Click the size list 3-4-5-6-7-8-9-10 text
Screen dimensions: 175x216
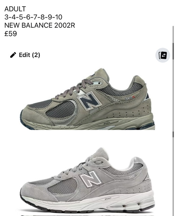point(33,17)
